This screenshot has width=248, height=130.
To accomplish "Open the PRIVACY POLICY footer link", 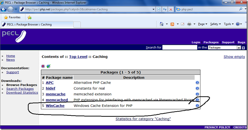I will [217, 127].
